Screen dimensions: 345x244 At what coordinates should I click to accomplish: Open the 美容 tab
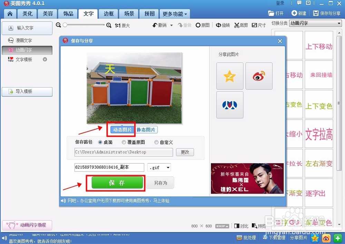tap(48, 14)
